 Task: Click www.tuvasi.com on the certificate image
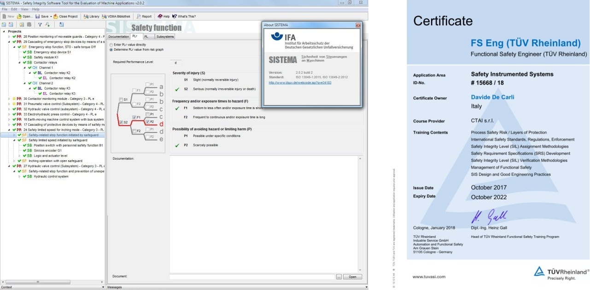point(429,277)
